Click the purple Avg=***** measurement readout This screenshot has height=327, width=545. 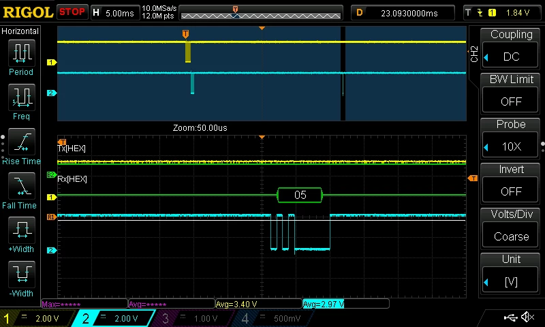pyautogui.click(x=172, y=304)
